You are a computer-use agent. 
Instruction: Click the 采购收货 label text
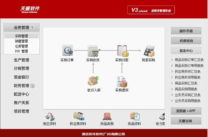pos(93,60)
